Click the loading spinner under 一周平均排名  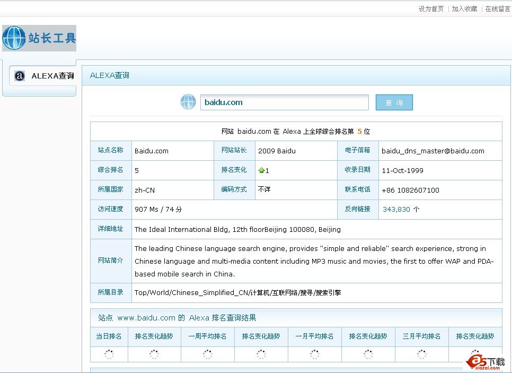click(207, 354)
